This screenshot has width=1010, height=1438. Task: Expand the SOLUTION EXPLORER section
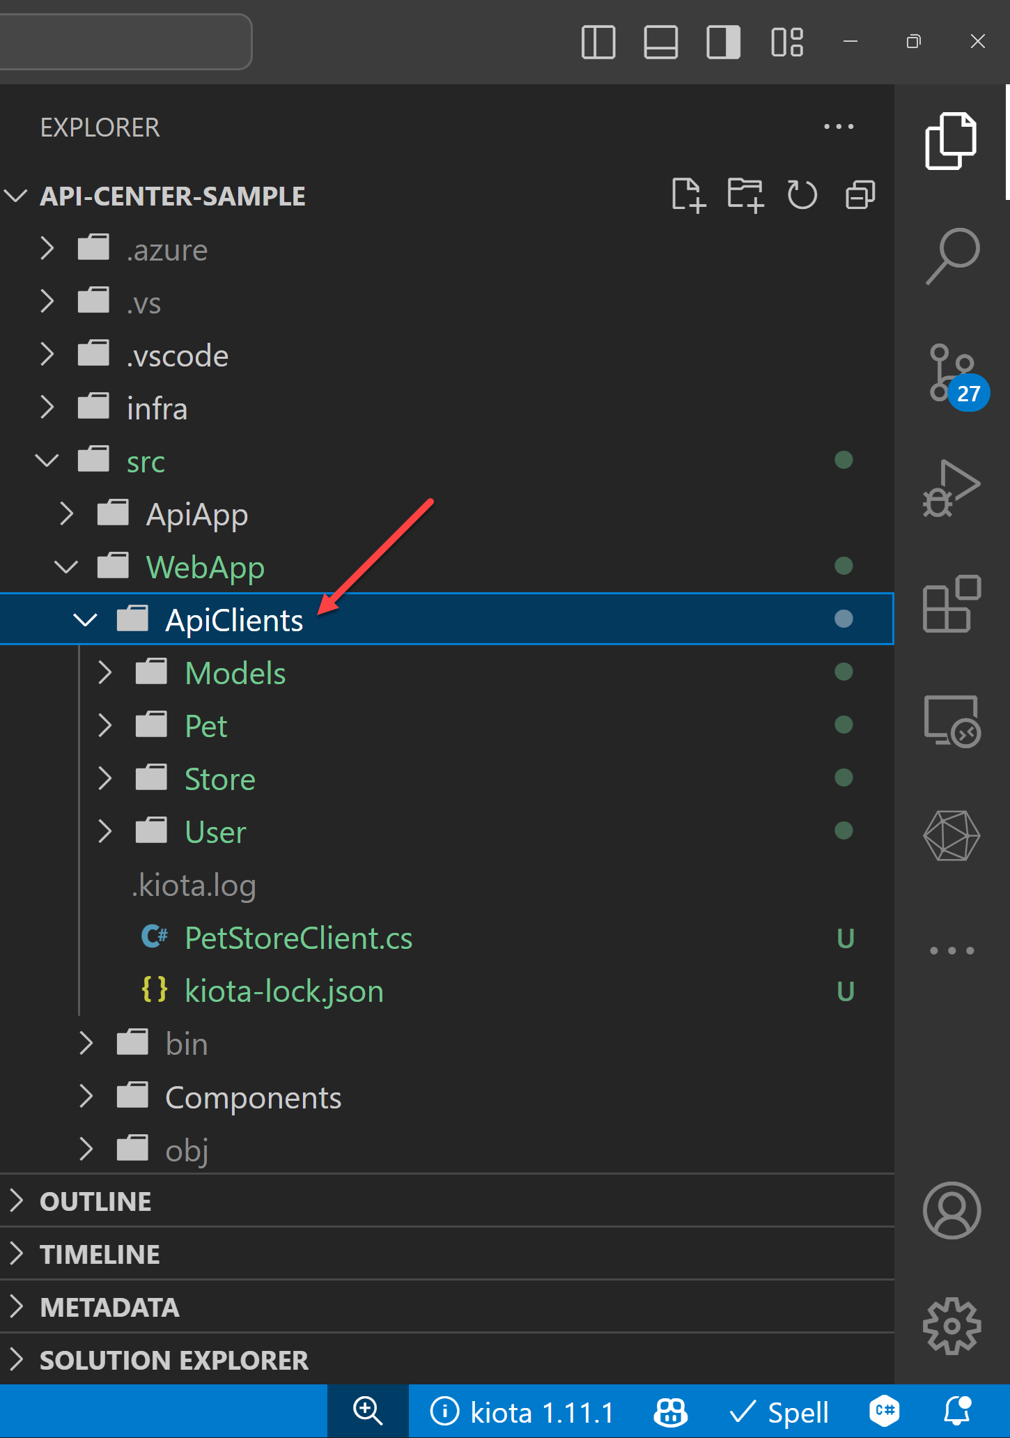447,1360
